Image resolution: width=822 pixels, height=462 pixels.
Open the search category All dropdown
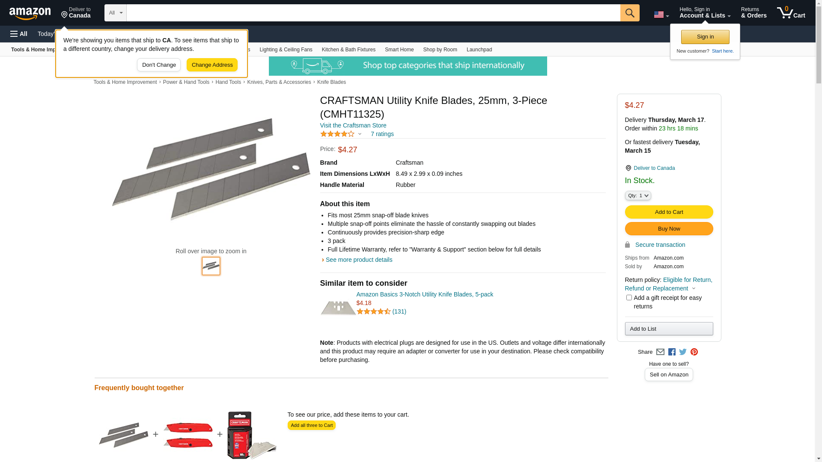pos(116,13)
